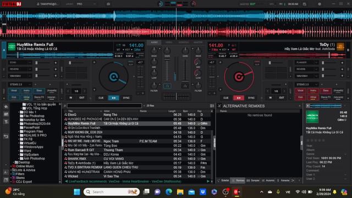
Task: Switch to the VIDEO mixer tab
Action: [x=169, y=42]
